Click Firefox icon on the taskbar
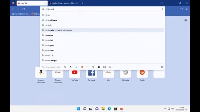This screenshot has height=112, width=200. tap(122, 109)
